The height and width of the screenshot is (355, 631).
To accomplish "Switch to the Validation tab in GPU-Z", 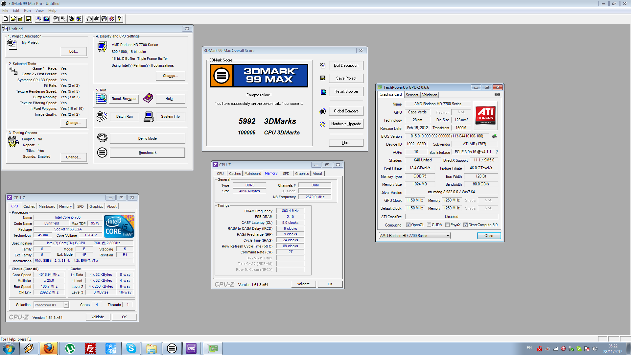I will [430, 95].
